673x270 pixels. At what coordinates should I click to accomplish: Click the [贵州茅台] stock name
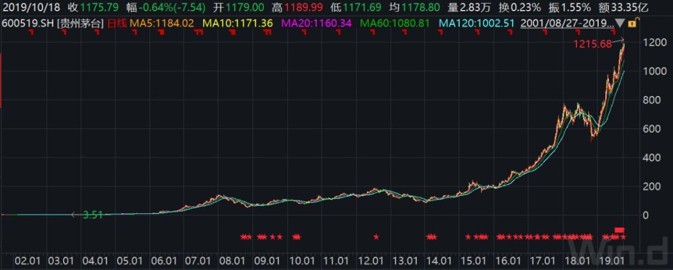pyautogui.click(x=80, y=23)
